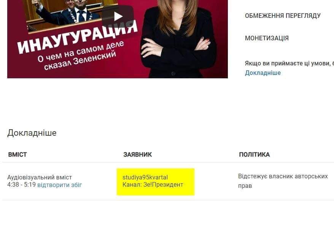Viewport: 334px width, 230px height.
Task: Click the ВМІСТ column header
Action: pos(17,154)
